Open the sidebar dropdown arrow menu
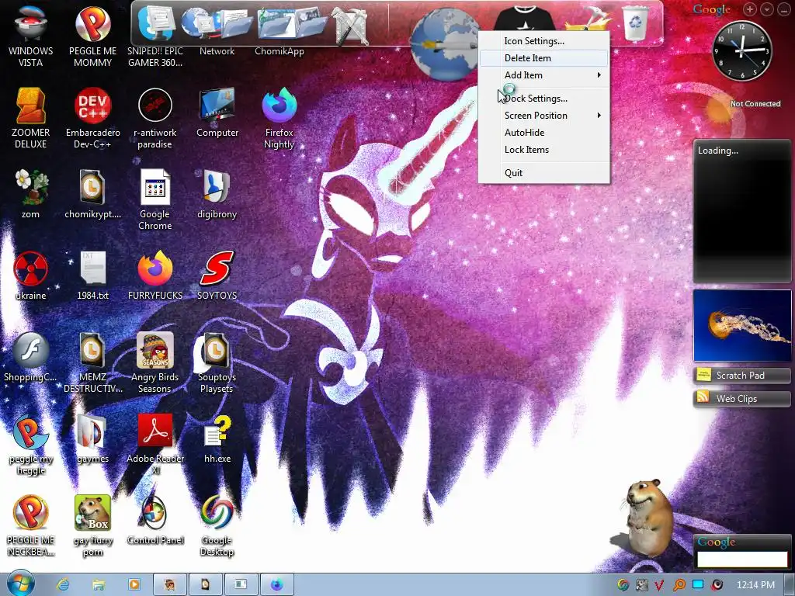795x596 pixels. click(x=767, y=9)
